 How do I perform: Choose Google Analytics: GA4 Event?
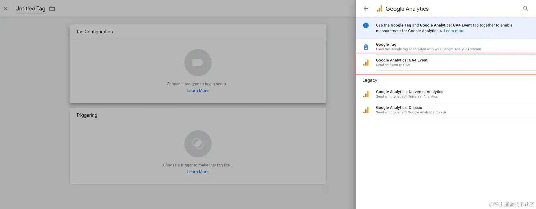pos(446,63)
